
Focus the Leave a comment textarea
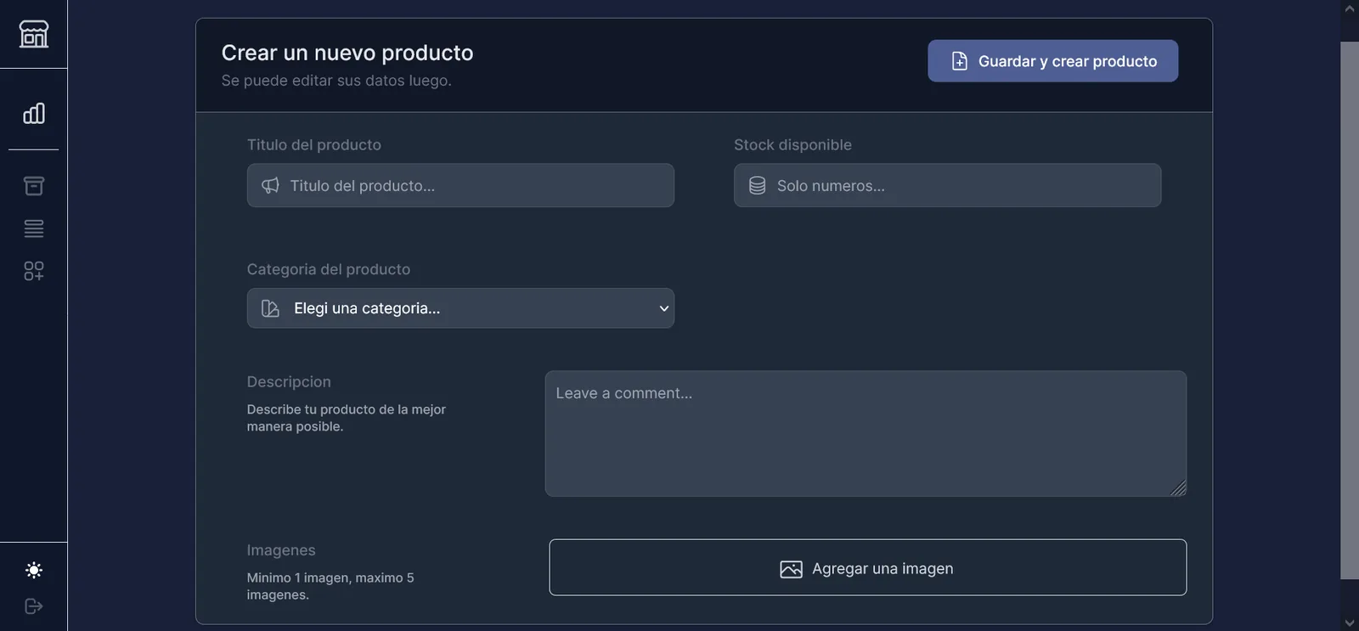pyautogui.click(x=866, y=434)
